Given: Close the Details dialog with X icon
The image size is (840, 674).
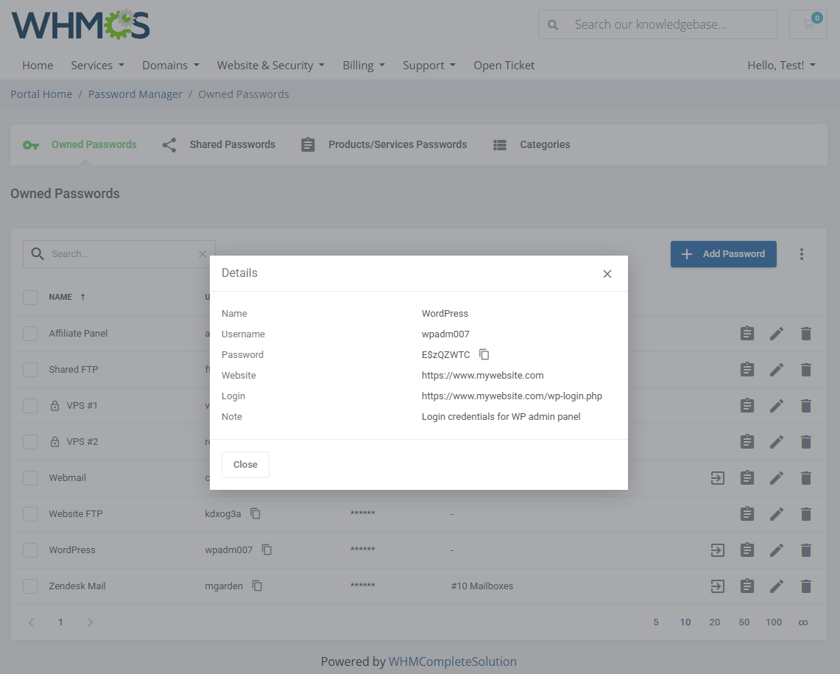Looking at the screenshot, I should pyautogui.click(x=607, y=274).
